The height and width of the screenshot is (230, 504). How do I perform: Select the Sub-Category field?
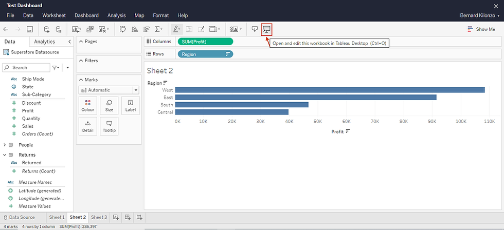37,94
